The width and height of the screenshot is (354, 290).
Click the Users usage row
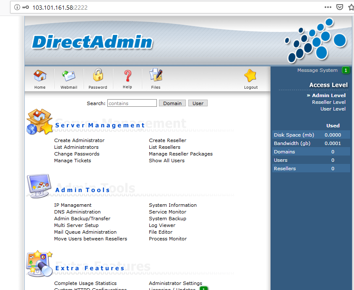311,160
